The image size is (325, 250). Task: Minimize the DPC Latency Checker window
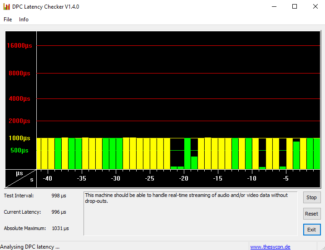pos(274,7)
